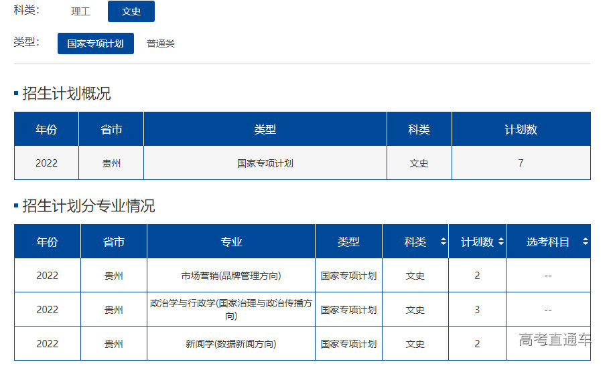The height and width of the screenshot is (366, 611).
Task: Switch to the 普通类 type filter
Action: click(161, 43)
